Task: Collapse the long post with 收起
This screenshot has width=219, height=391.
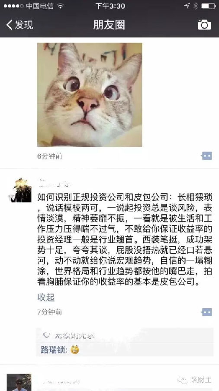Action: (46, 297)
